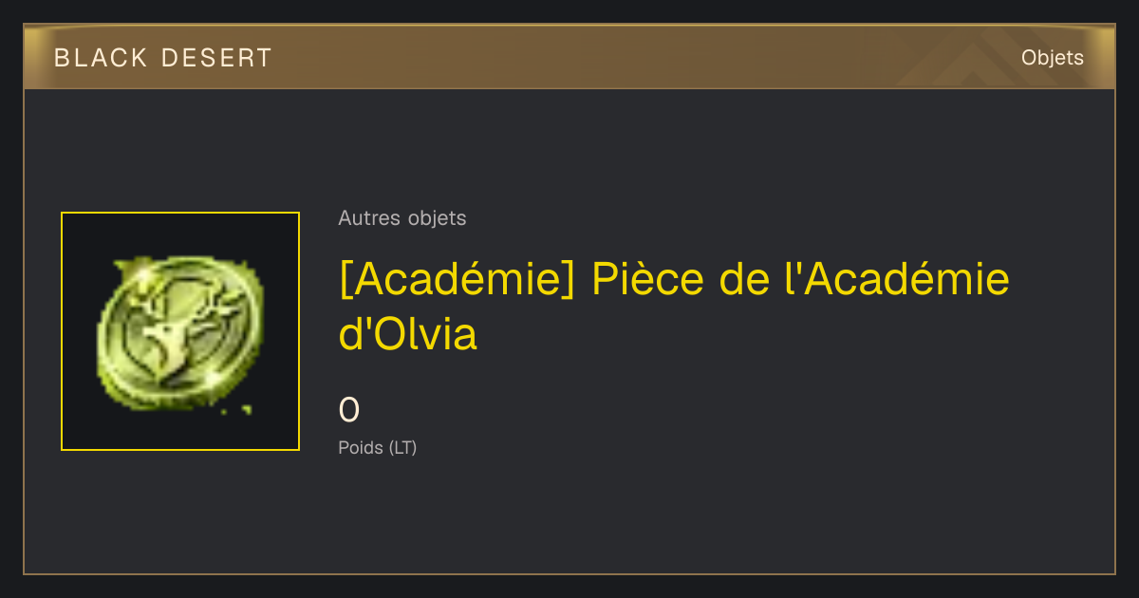The image size is (1139, 598).
Task: Select the yellow-bordered item thumbnail frame
Action: pos(180,331)
